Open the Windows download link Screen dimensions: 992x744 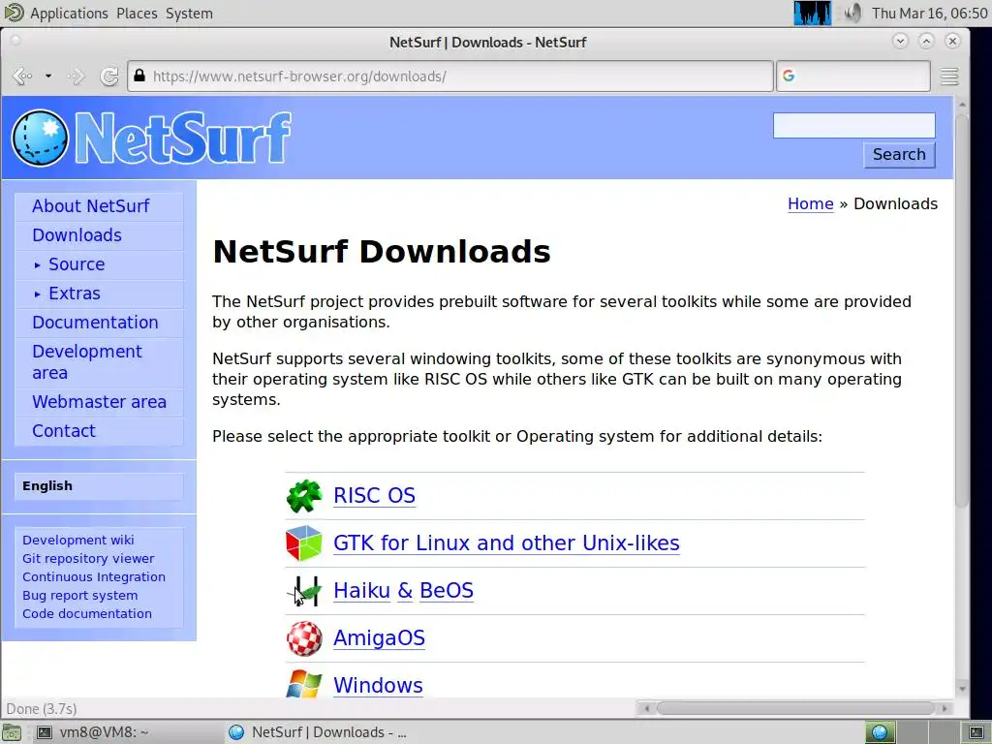click(379, 685)
